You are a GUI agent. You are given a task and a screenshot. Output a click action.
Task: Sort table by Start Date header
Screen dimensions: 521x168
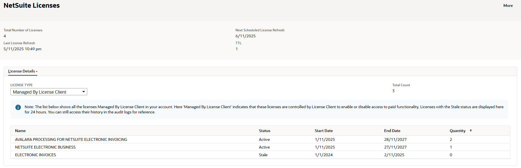[324, 131]
